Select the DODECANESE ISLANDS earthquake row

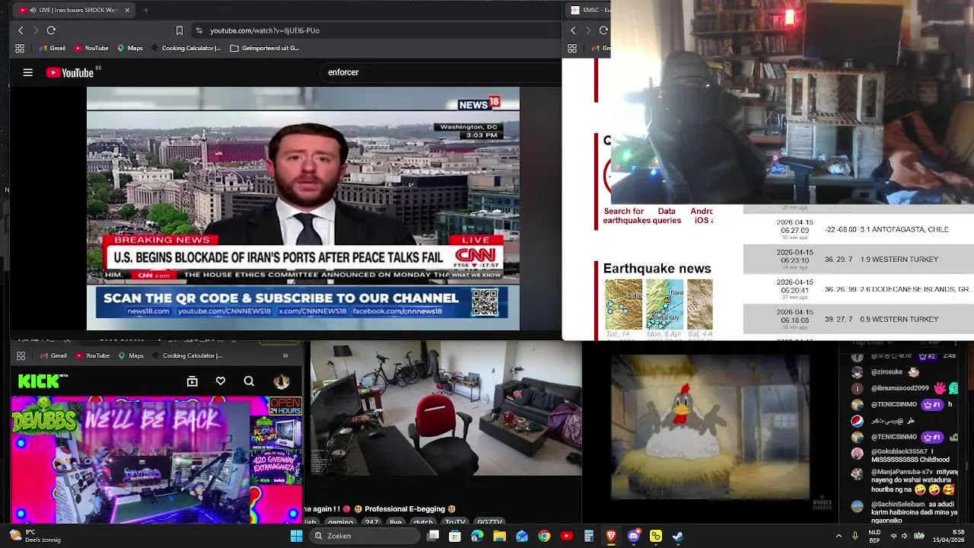click(x=858, y=289)
